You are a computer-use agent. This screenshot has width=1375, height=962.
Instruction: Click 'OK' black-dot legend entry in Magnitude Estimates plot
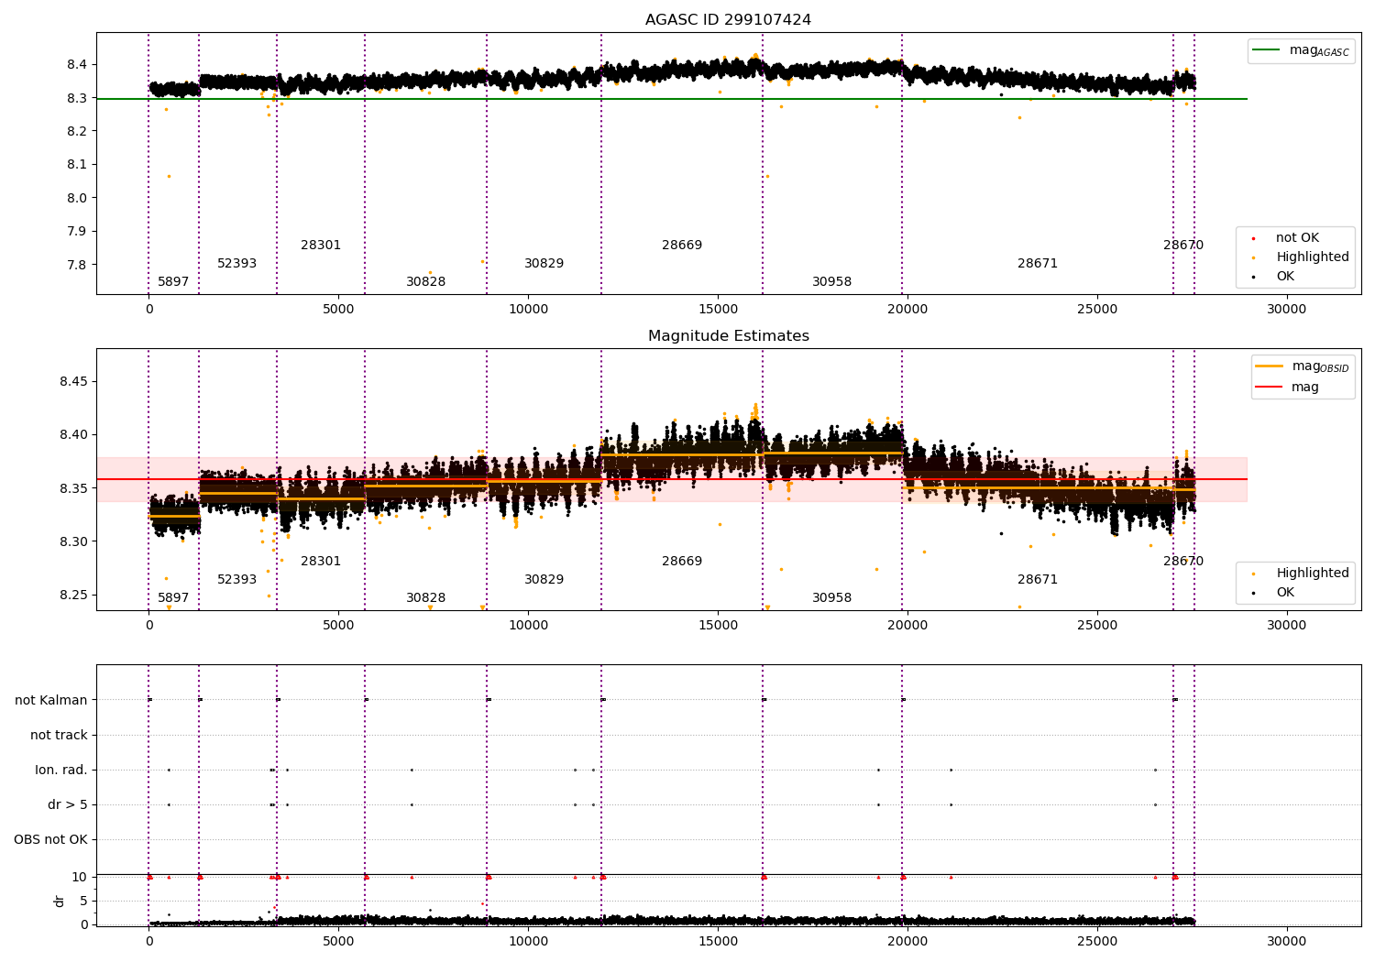1275,592
